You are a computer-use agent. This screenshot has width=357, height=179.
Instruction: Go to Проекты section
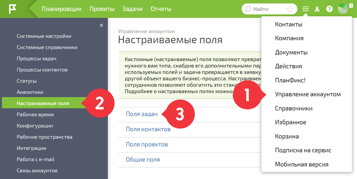(x=102, y=9)
